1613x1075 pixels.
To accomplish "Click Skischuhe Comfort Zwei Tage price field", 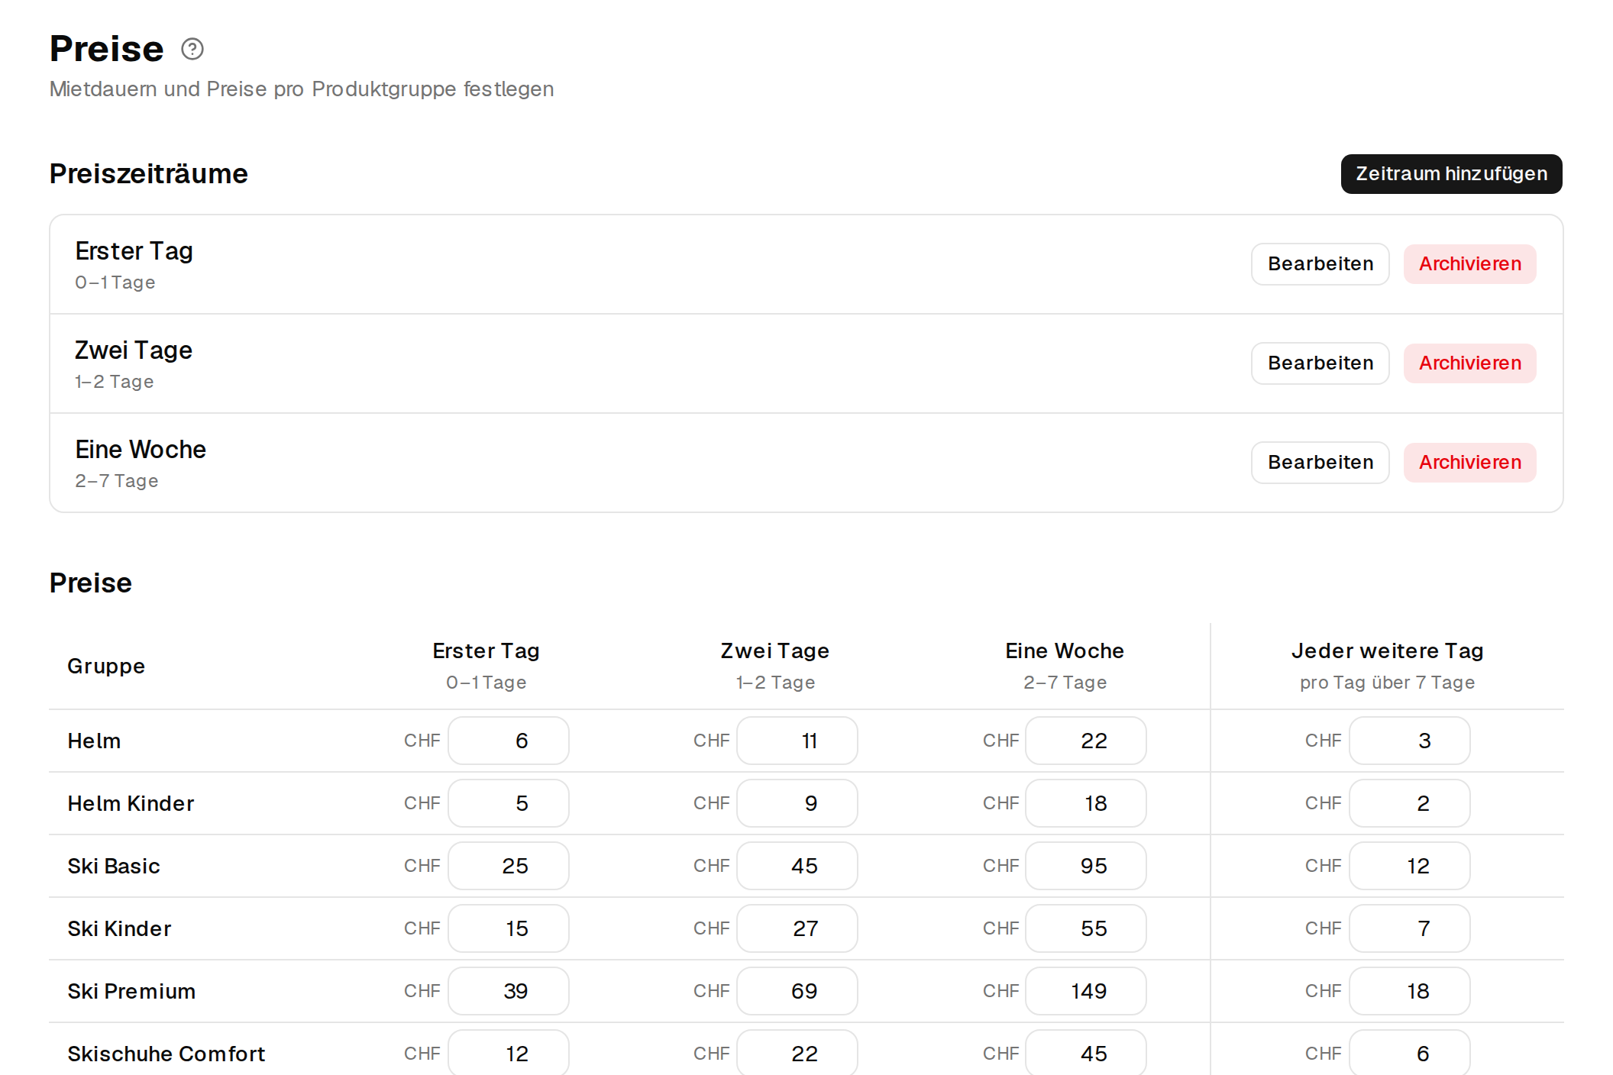I will coord(797,1053).
